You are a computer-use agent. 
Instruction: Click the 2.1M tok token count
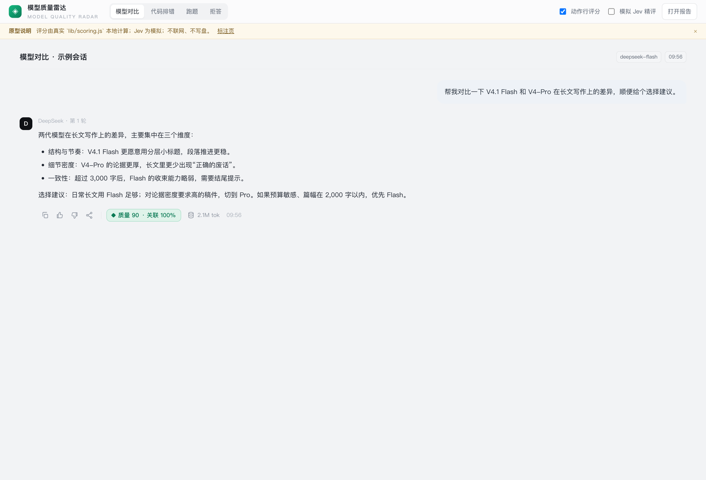[208, 215]
